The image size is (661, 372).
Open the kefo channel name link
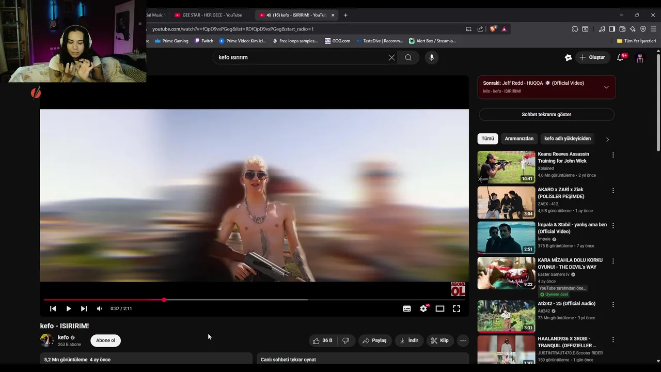(x=64, y=337)
